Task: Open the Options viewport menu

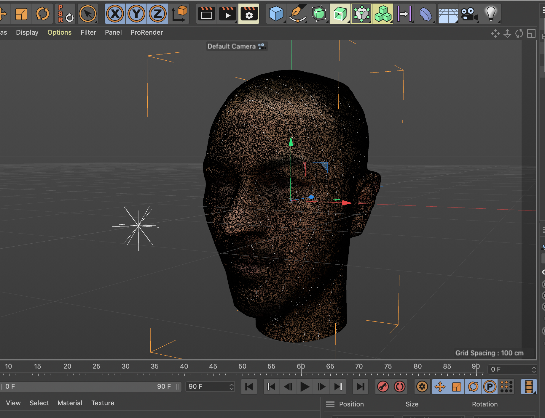Action: [59, 32]
